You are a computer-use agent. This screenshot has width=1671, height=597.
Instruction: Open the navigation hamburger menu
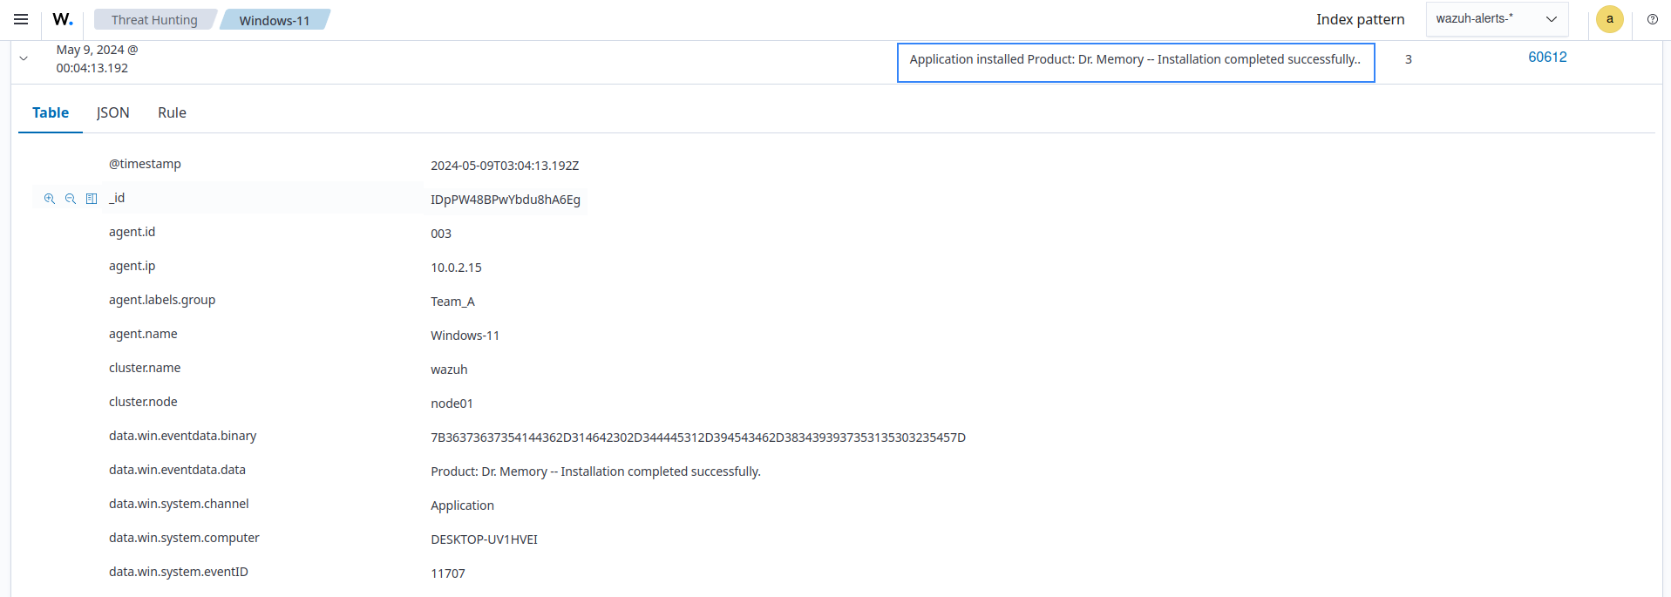pyautogui.click(x=20, y=19)
